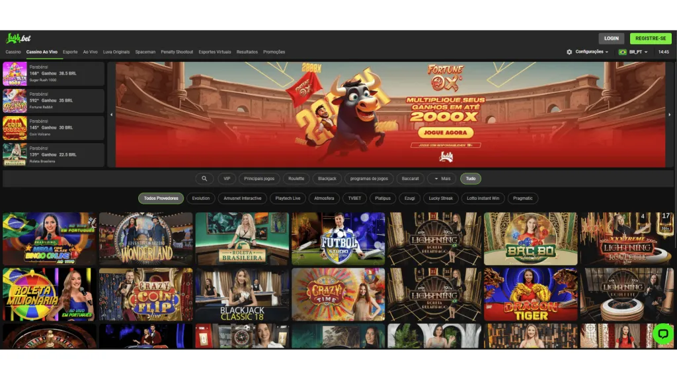
Task: Click the LOGIN button
Action: point(611,38)
